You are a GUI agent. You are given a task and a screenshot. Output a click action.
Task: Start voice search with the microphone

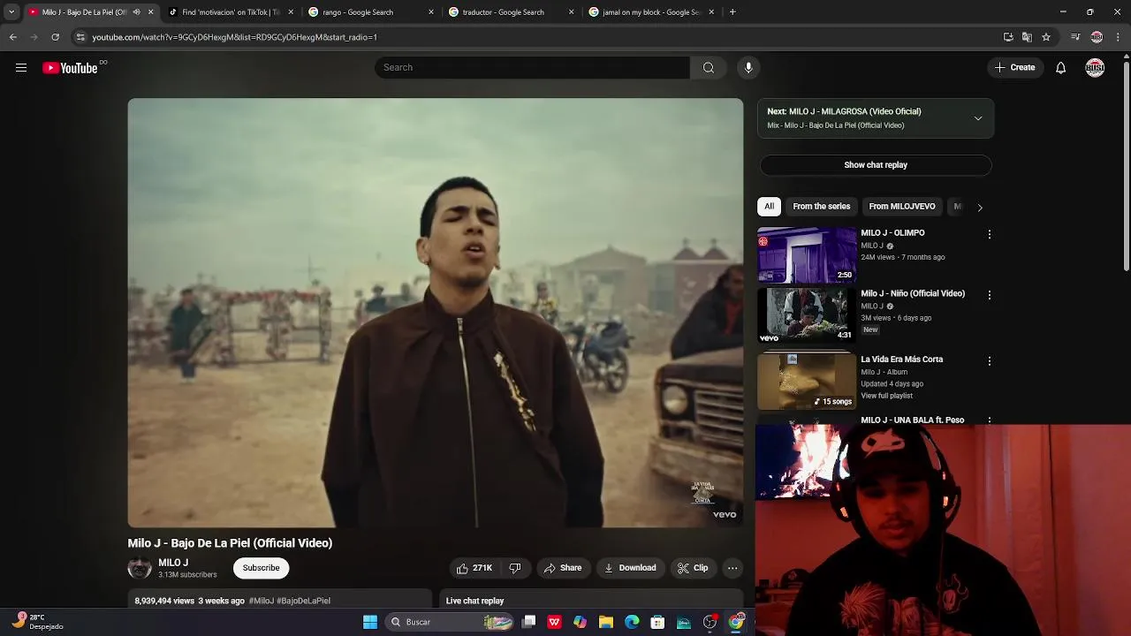click(x=748, y=68)
